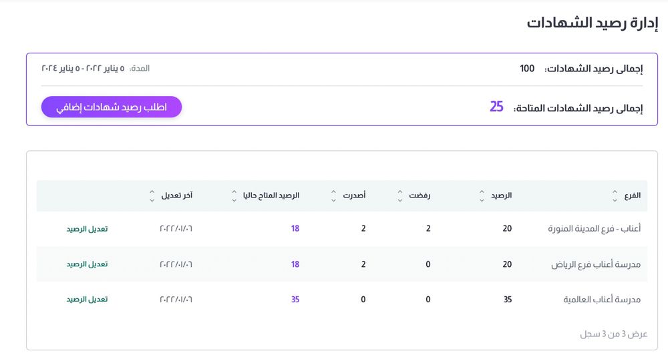
Task: Click the إجمالى رصيد الشهادات المتاحة label
Action: 578,108
